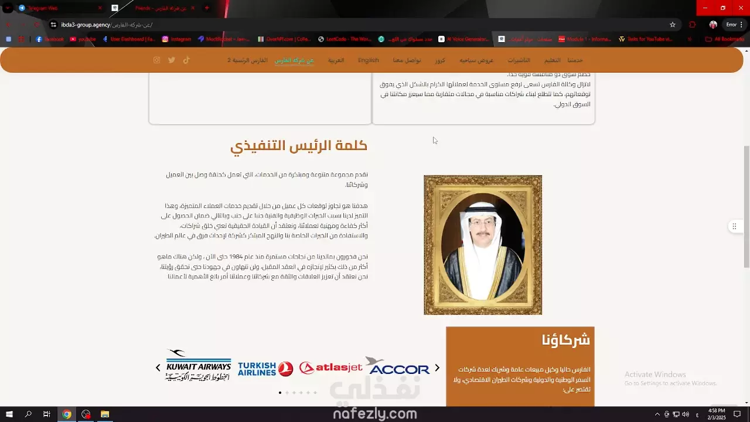Open the Chrome profile avatar
This screenshot has height=422, width=750.
click(713, 25)
